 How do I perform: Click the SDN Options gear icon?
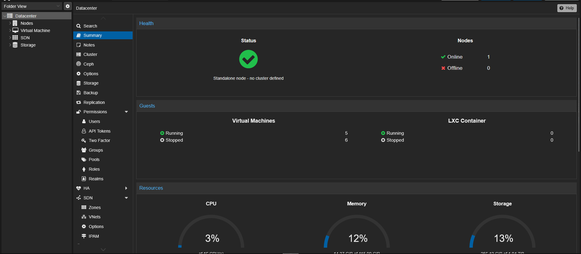pos(84,227)
